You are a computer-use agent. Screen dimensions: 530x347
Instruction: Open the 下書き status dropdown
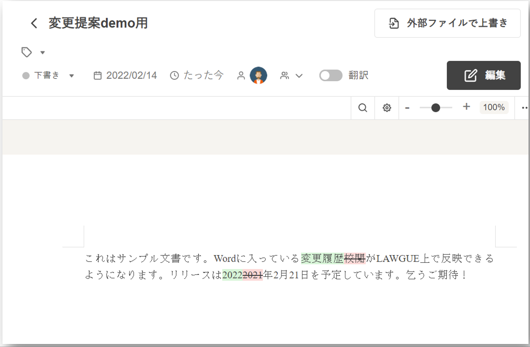pyautogui.click(x=48, y=76)
